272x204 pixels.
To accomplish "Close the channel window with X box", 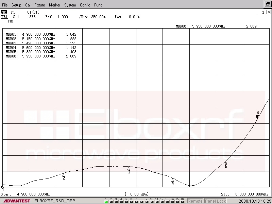I will tap(269, 12).
